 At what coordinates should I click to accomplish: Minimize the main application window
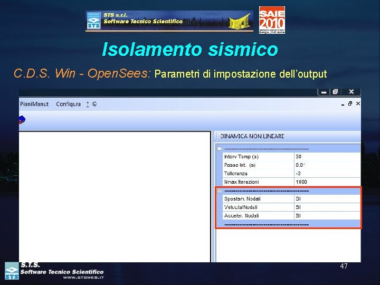[x=324, y=92]
